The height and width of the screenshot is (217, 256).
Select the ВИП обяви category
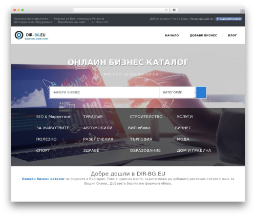(139, 128)
